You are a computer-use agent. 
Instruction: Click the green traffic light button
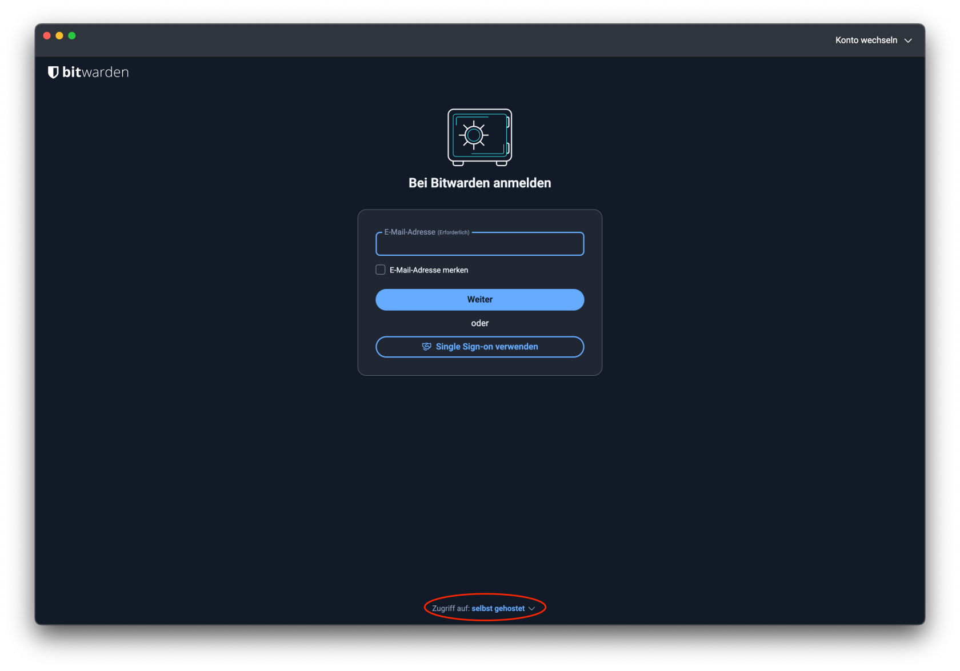[72, 35]
